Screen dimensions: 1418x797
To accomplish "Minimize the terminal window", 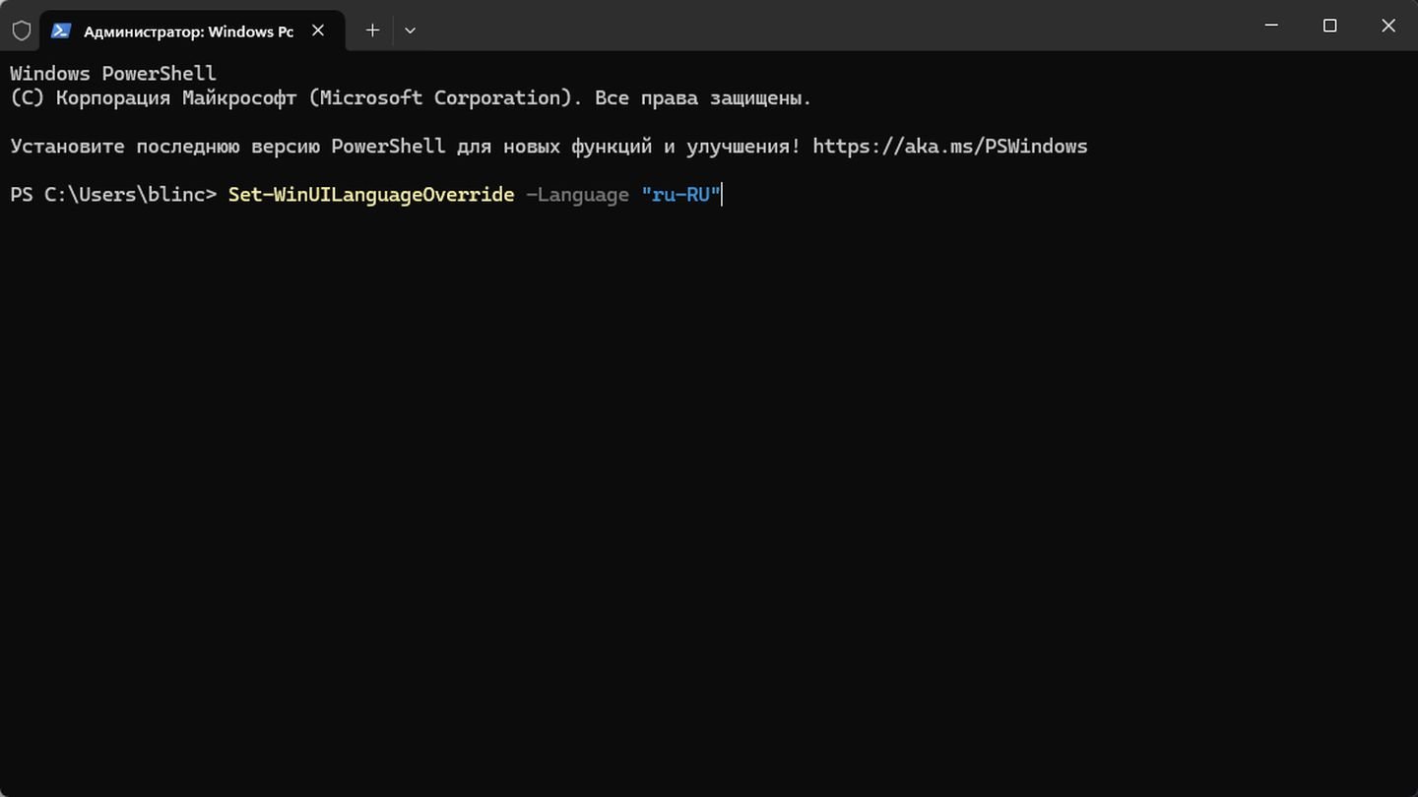I will [1271, 27].
